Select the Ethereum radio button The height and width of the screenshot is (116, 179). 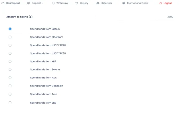pyautogui.click(x=10, y=37)
